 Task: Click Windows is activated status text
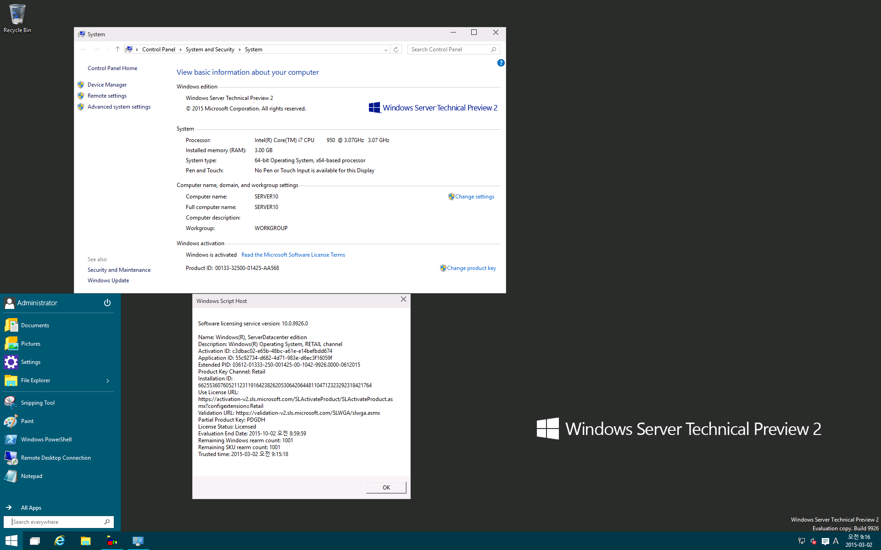[x=211, y=255]
